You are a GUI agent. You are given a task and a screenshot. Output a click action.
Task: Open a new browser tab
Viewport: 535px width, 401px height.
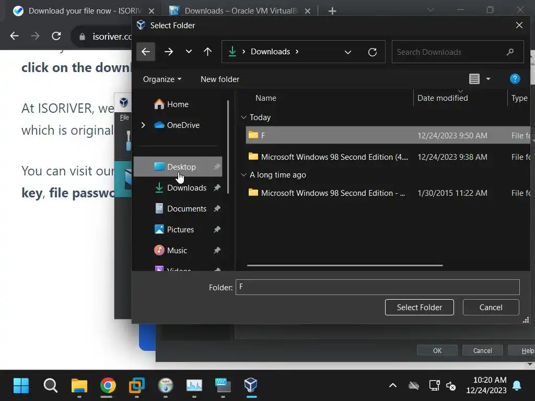click(332, 11)
